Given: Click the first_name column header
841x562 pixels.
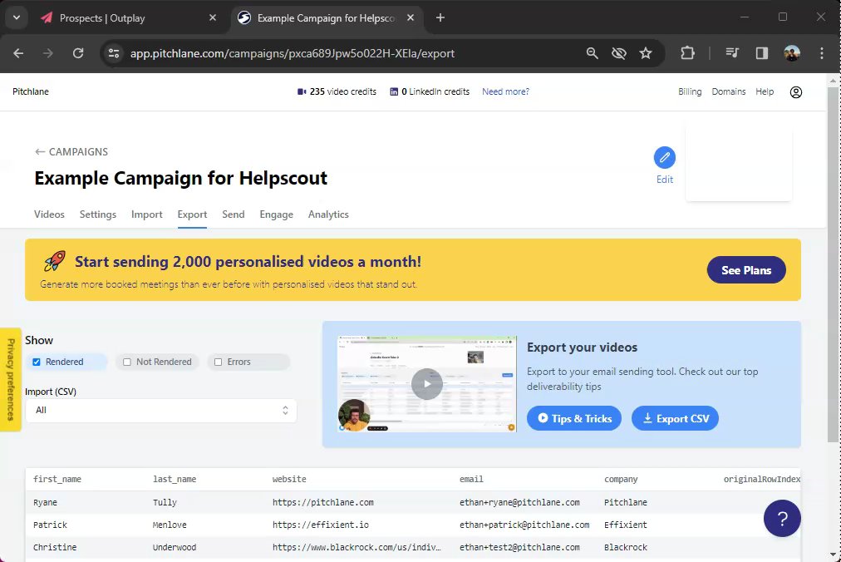Looking at the screenshot, I should [57, 479].
